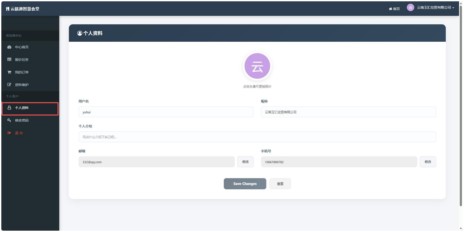Click 修改 button next to email field

click(x=245, y=162)
